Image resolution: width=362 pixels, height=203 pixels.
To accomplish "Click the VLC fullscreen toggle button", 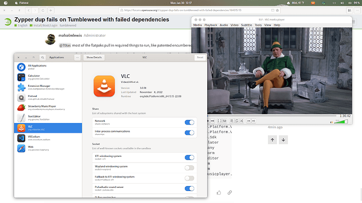I will tap(219, 121).
